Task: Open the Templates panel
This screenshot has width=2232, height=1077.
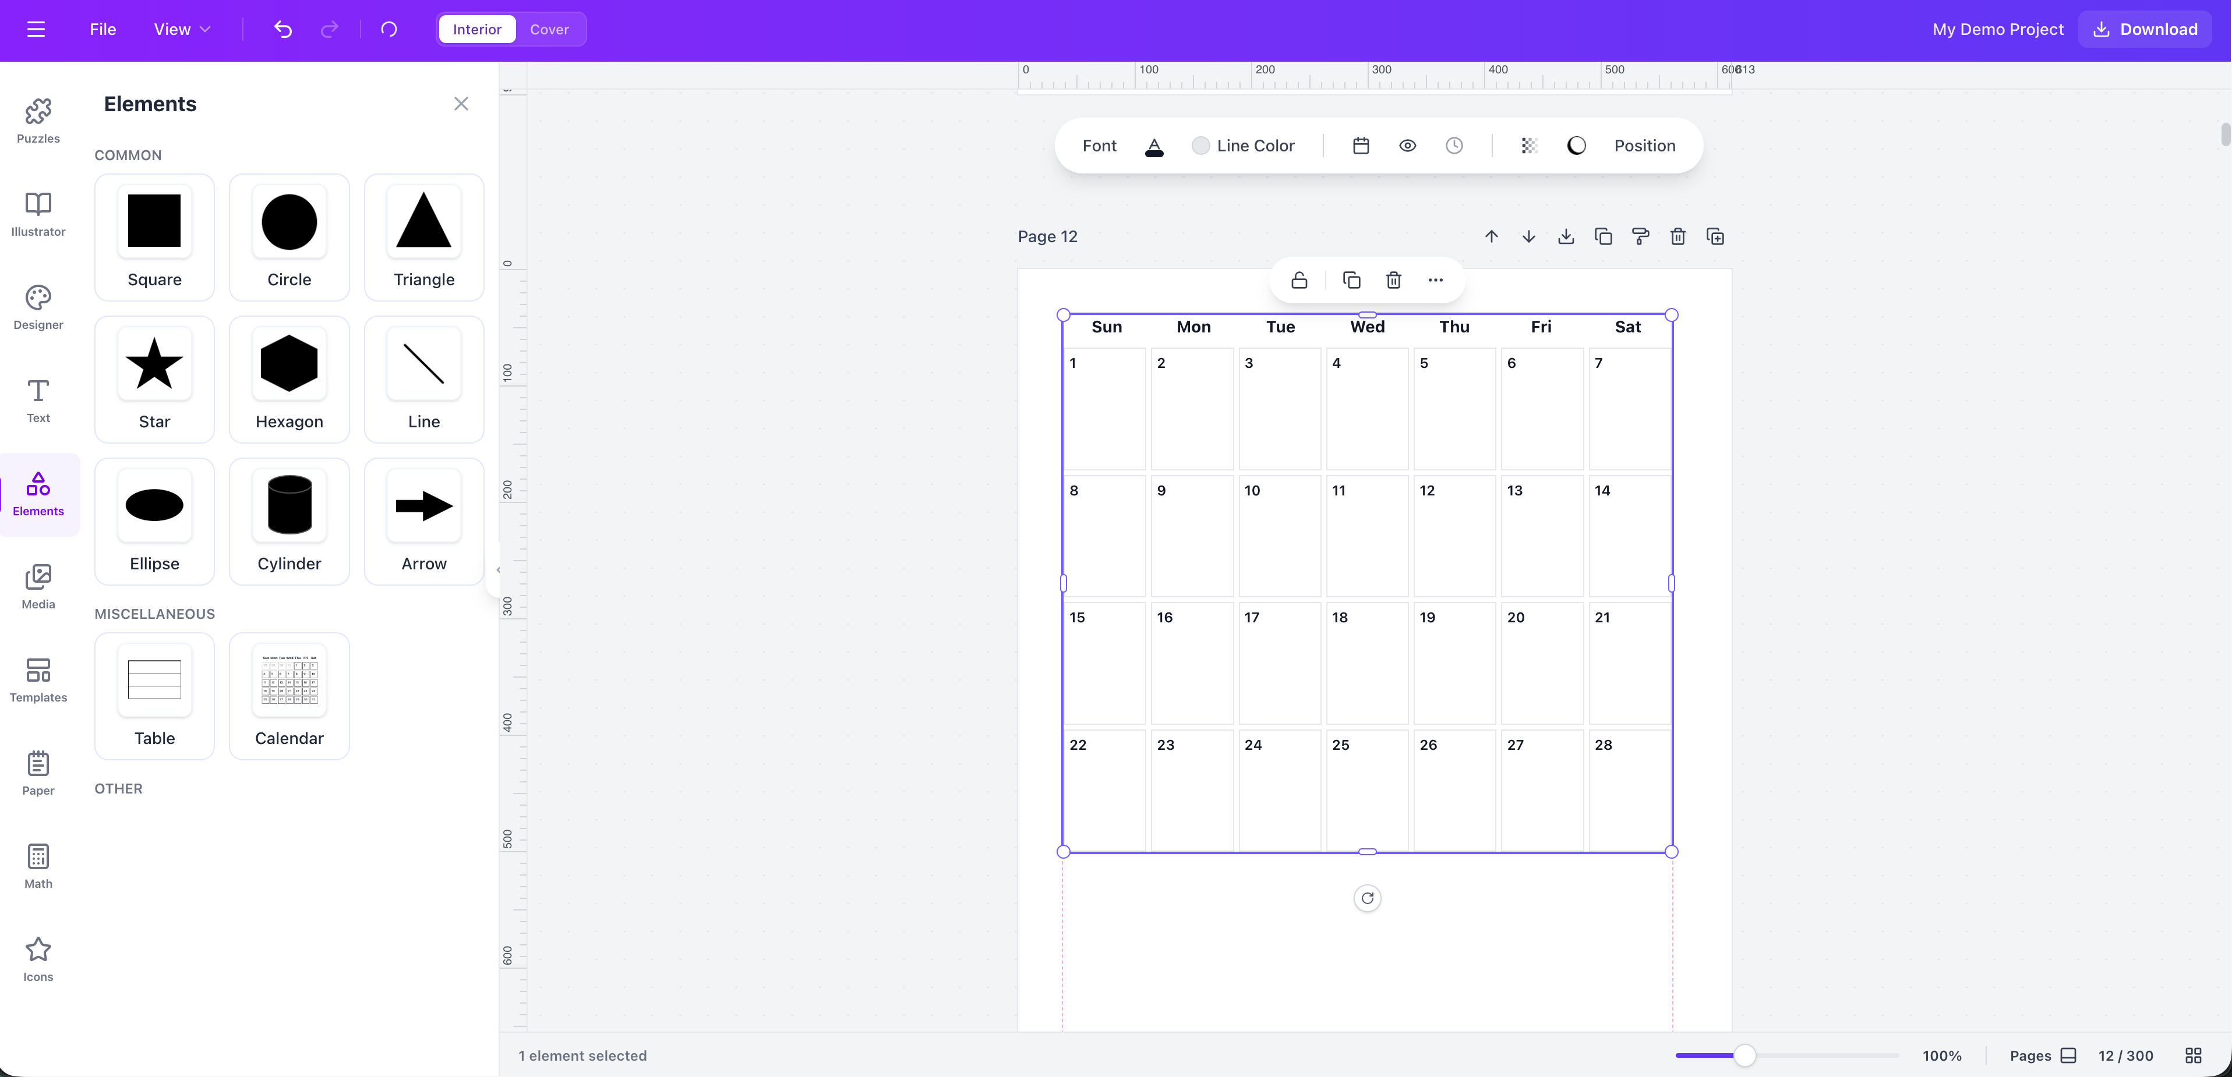Action: point(38,681)
